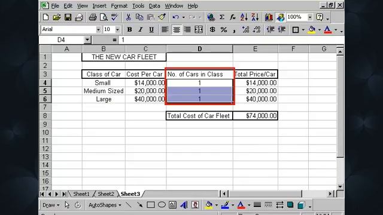Image resolution: width=383 pixels, height=215 pixels.
Task: Save the workbook with Save icon
Action: [x=68, y=17]
